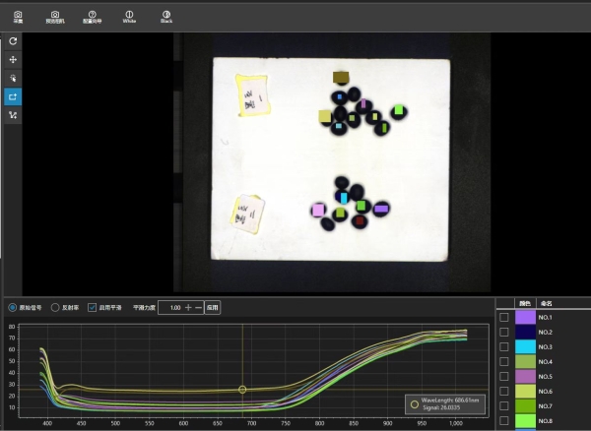Toggle the enable smoothing (启用平滑) checkbox
The image size is (591, 431).
tap(93, 307)
